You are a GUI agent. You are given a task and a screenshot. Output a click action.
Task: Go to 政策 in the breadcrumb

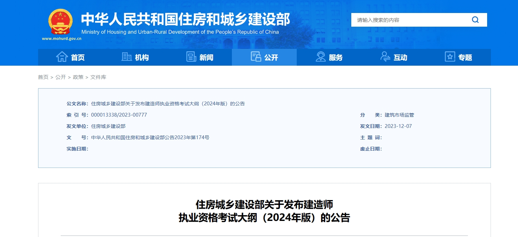tap(78, 77)
